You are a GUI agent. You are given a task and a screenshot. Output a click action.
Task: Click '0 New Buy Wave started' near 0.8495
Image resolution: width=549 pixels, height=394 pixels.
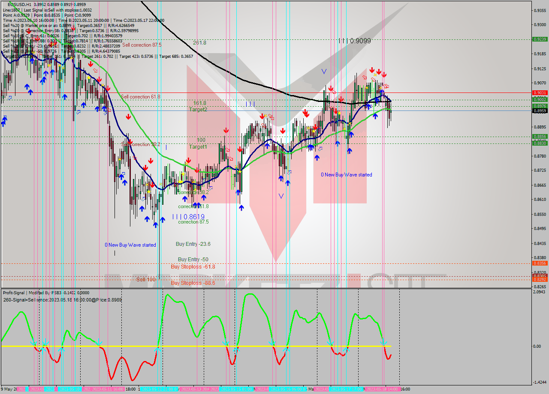[x=130, y=245]
